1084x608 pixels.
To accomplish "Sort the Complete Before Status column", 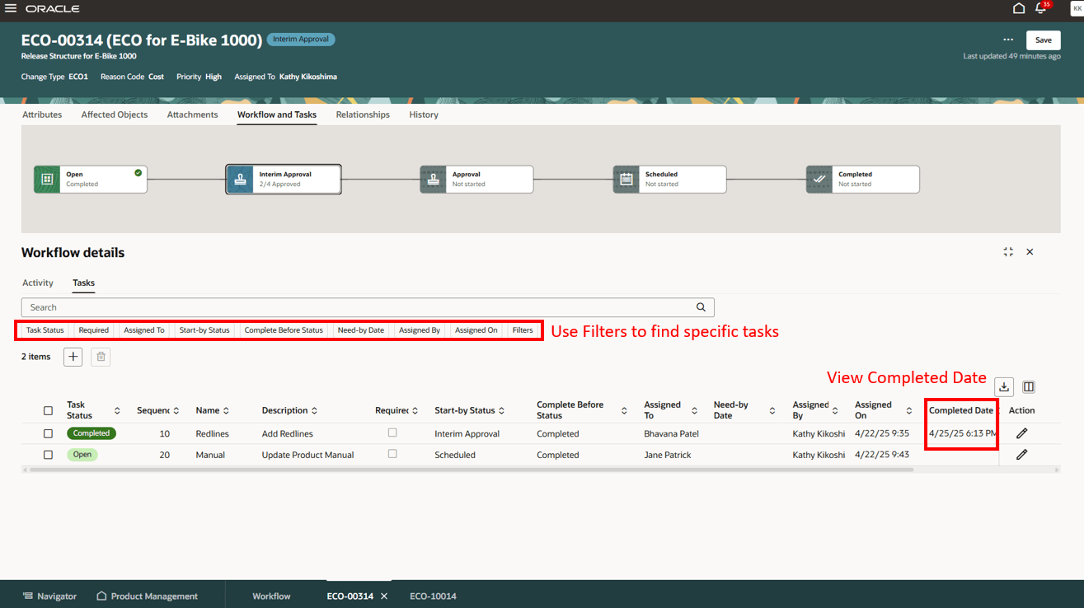I will (624, 410).
